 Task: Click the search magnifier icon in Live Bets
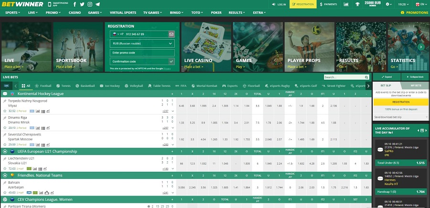tap(366, 77)
